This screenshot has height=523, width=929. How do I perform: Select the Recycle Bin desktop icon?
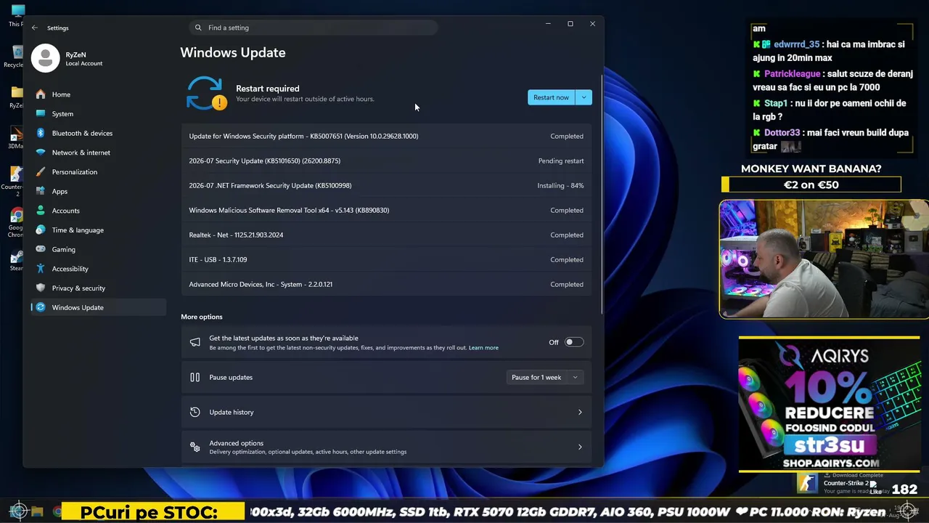(16, 56)
